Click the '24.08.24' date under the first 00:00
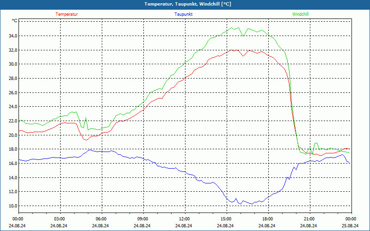 tap(17, 225)
